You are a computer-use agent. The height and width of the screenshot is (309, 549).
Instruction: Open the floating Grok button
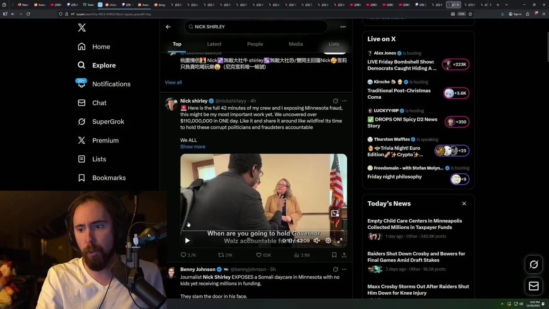[534, 265]
